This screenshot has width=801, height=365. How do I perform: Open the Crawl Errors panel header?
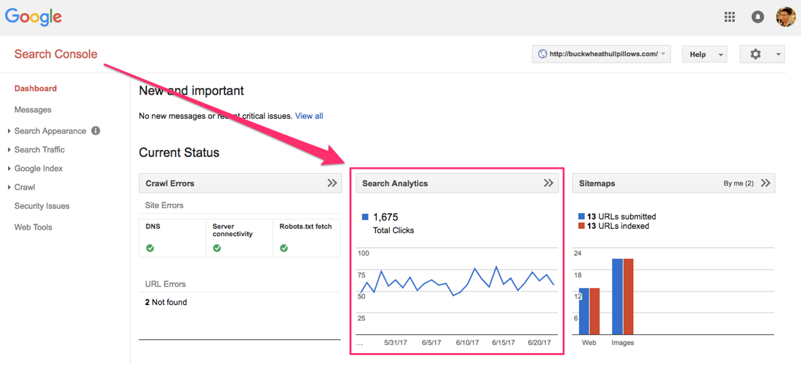[240, 183]
